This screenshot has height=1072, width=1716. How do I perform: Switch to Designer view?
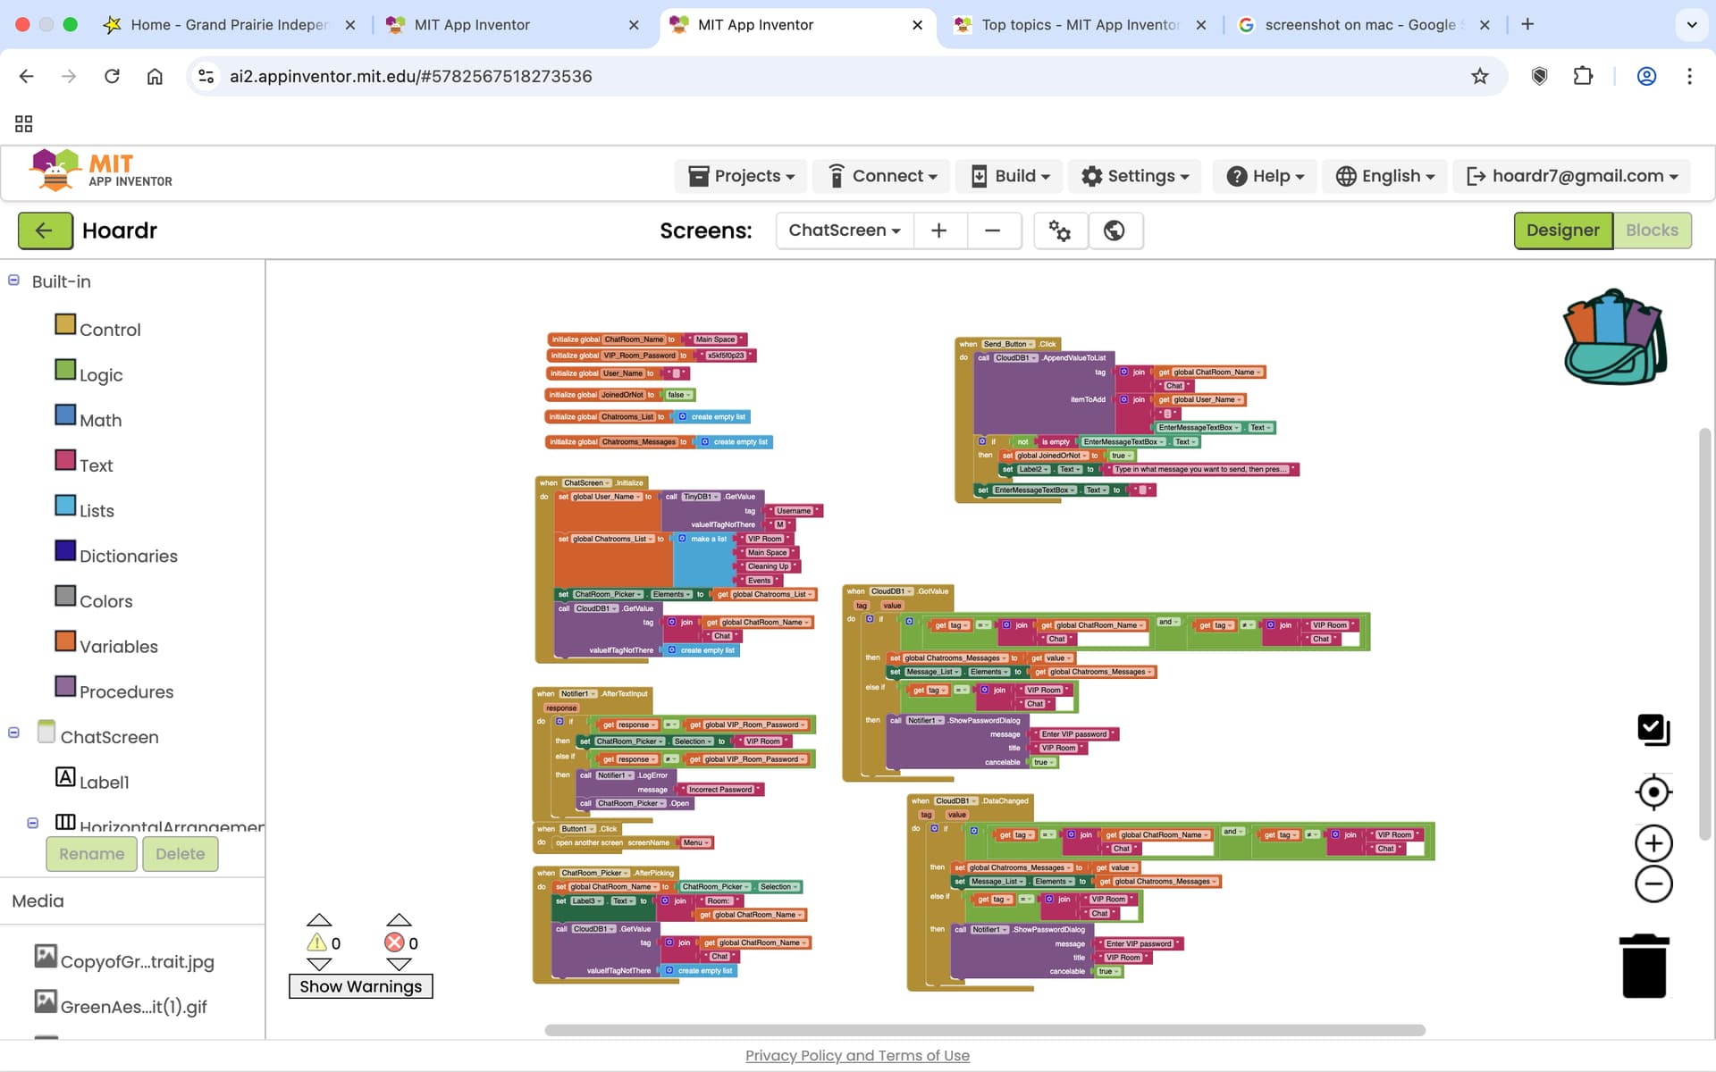(1563, 230)
